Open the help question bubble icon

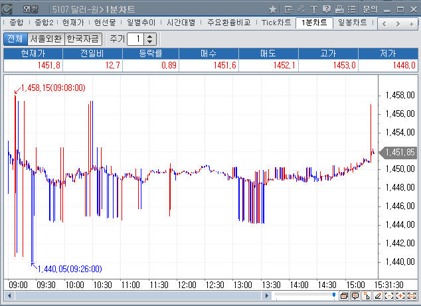coord(326,9)
